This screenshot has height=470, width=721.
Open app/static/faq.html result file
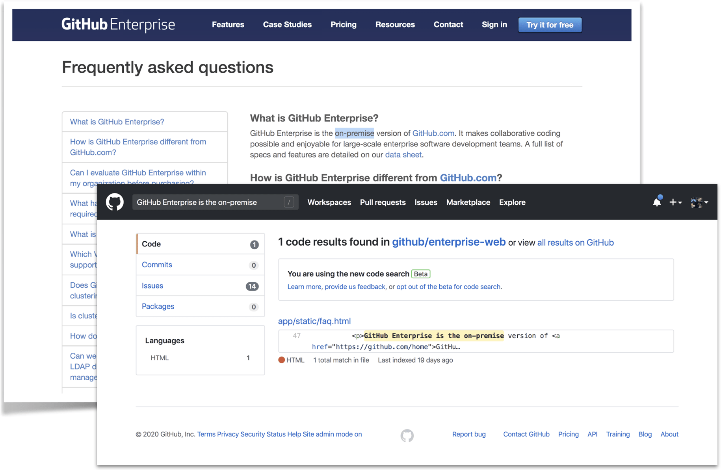click(x=314, y=321)
